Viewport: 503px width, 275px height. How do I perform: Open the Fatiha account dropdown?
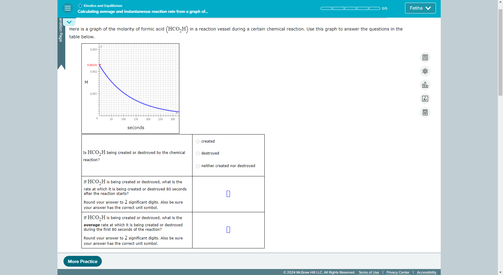point(420,8)
